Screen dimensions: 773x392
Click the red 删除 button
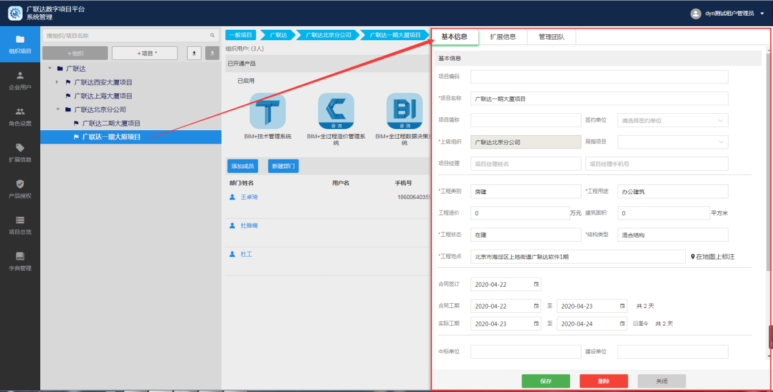coord(604,381)
